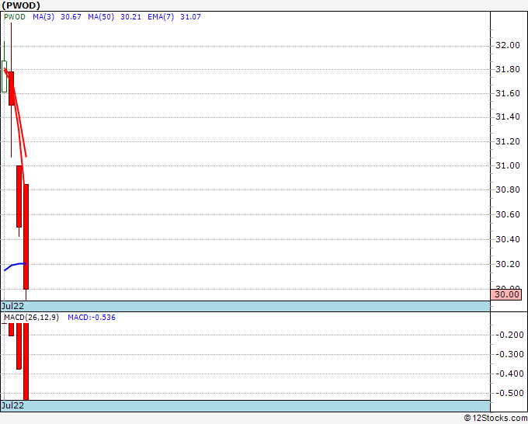Click the blue MA(50) line
528x424 pixels.
click(x=16, y=265)
